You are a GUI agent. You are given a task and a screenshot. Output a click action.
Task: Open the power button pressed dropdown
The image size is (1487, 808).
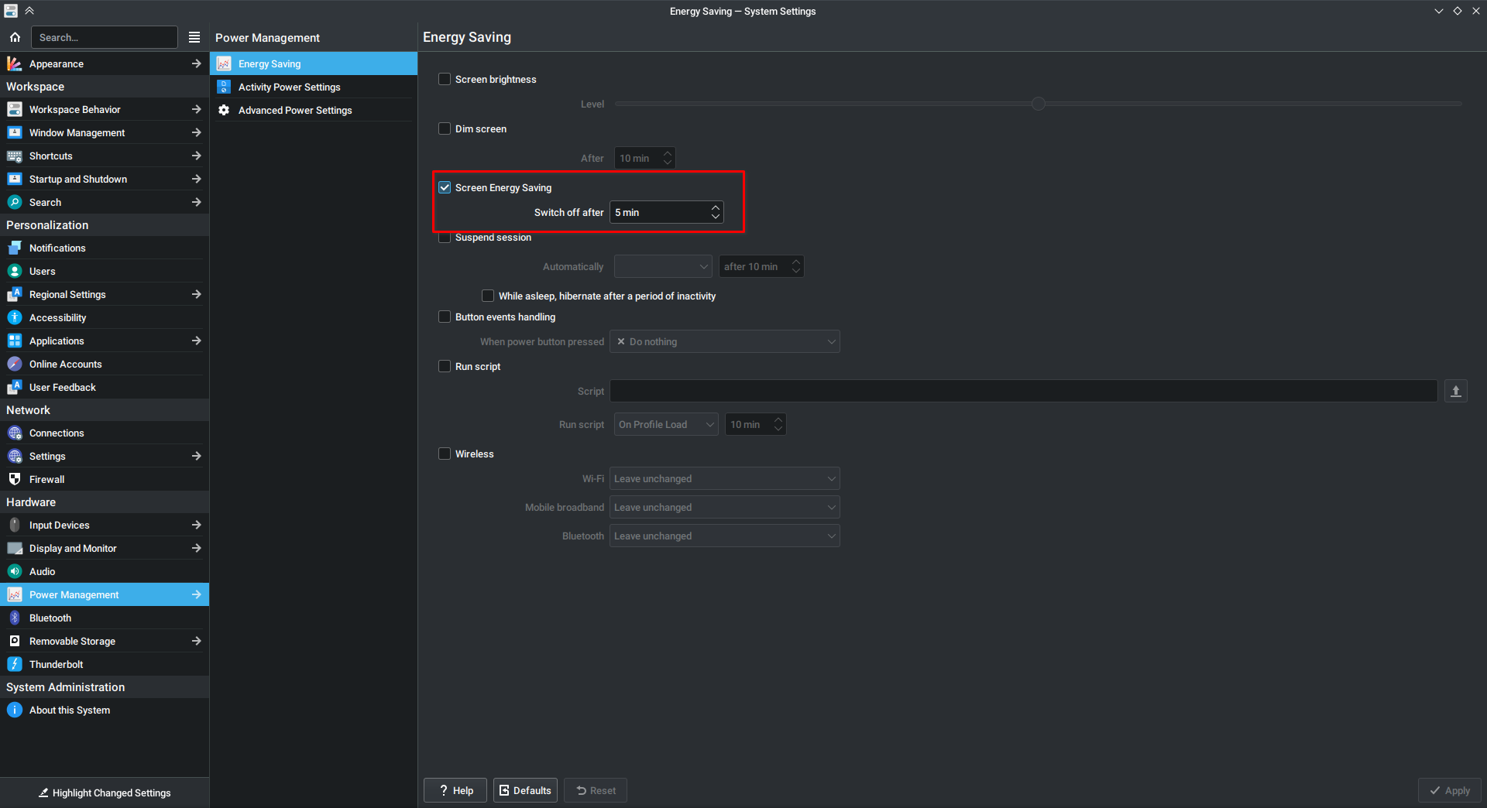point(724,342)
